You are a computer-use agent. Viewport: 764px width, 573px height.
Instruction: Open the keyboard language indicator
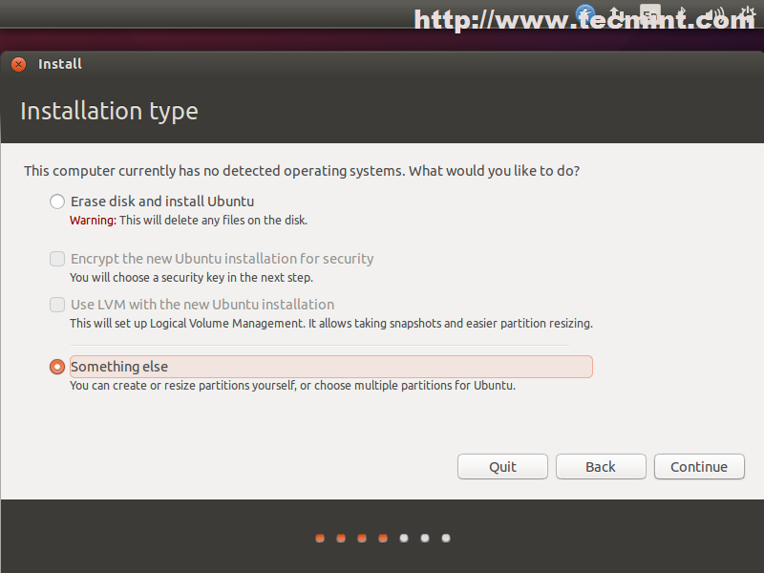(650, 14)
